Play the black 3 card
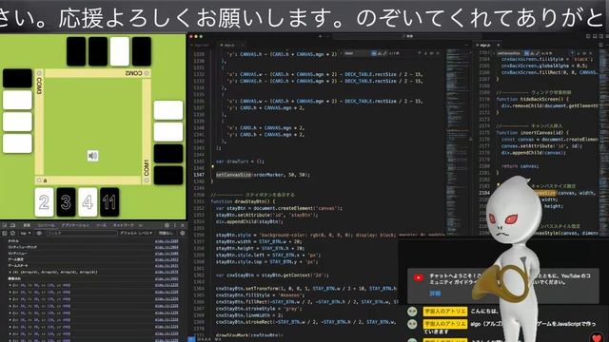609x342 pixels. point(66,202)
